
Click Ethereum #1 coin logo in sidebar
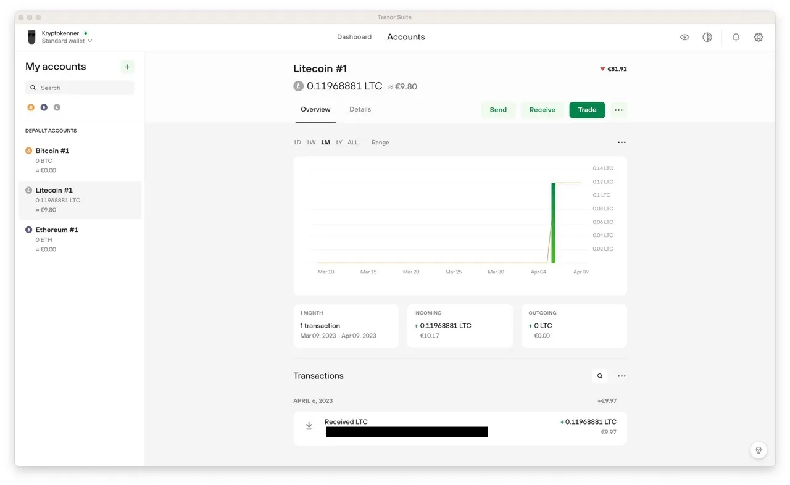tap(28, 230)
